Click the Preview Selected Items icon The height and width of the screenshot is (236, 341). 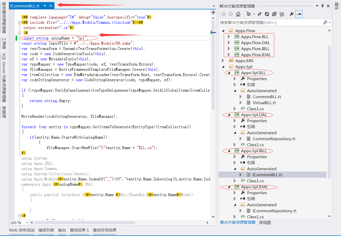[299, 14]
